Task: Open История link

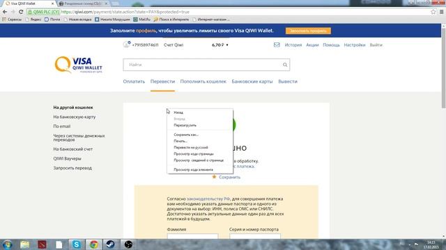Action: point(293,44)
